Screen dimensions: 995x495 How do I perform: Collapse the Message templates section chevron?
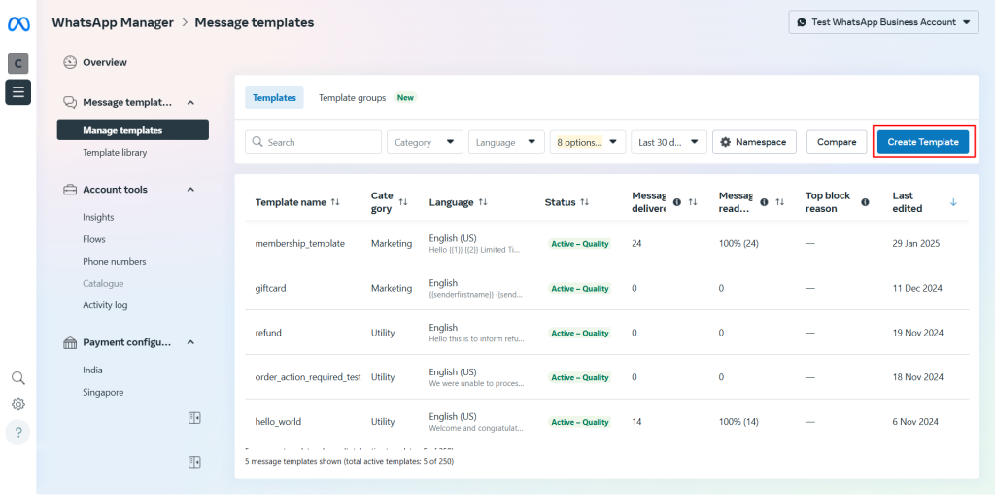[x=191, y=102]
